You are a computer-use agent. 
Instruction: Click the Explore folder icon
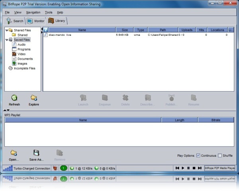(34, 98)
